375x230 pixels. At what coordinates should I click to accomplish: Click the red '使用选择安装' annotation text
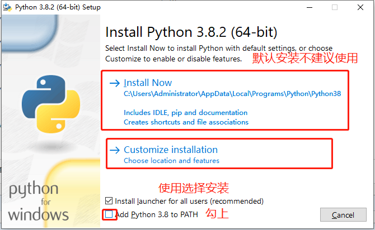tap(194, 188)
